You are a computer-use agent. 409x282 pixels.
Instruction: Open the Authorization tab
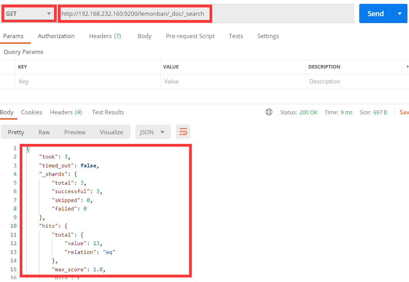pyautogui.click(x=56, y=36)
